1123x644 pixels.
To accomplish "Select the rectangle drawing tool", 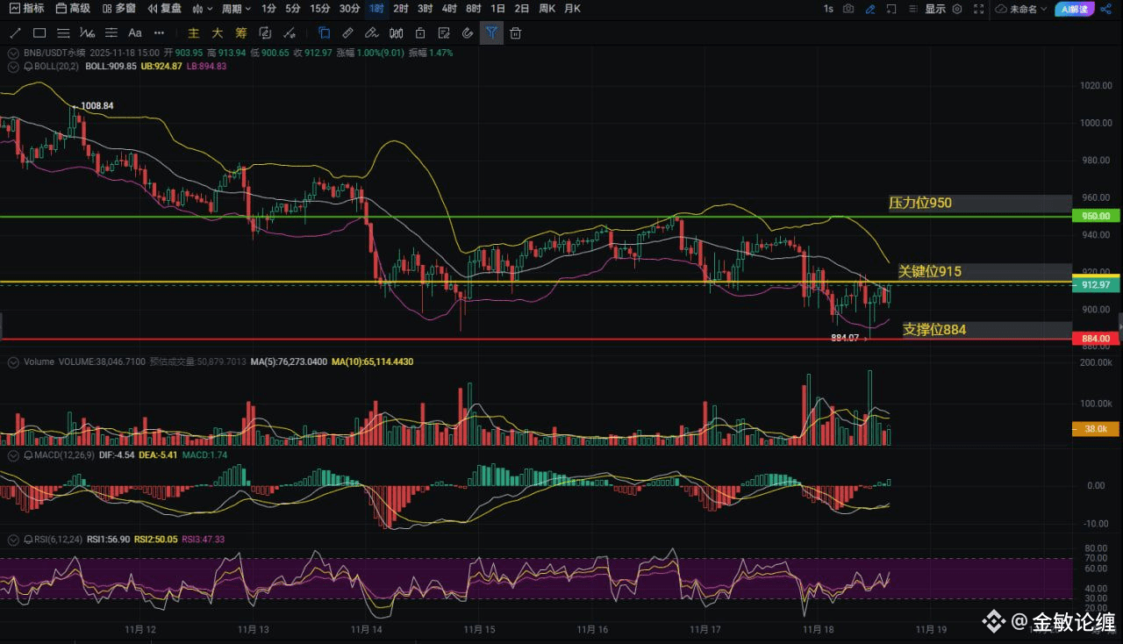I will (x=39, y=33).
